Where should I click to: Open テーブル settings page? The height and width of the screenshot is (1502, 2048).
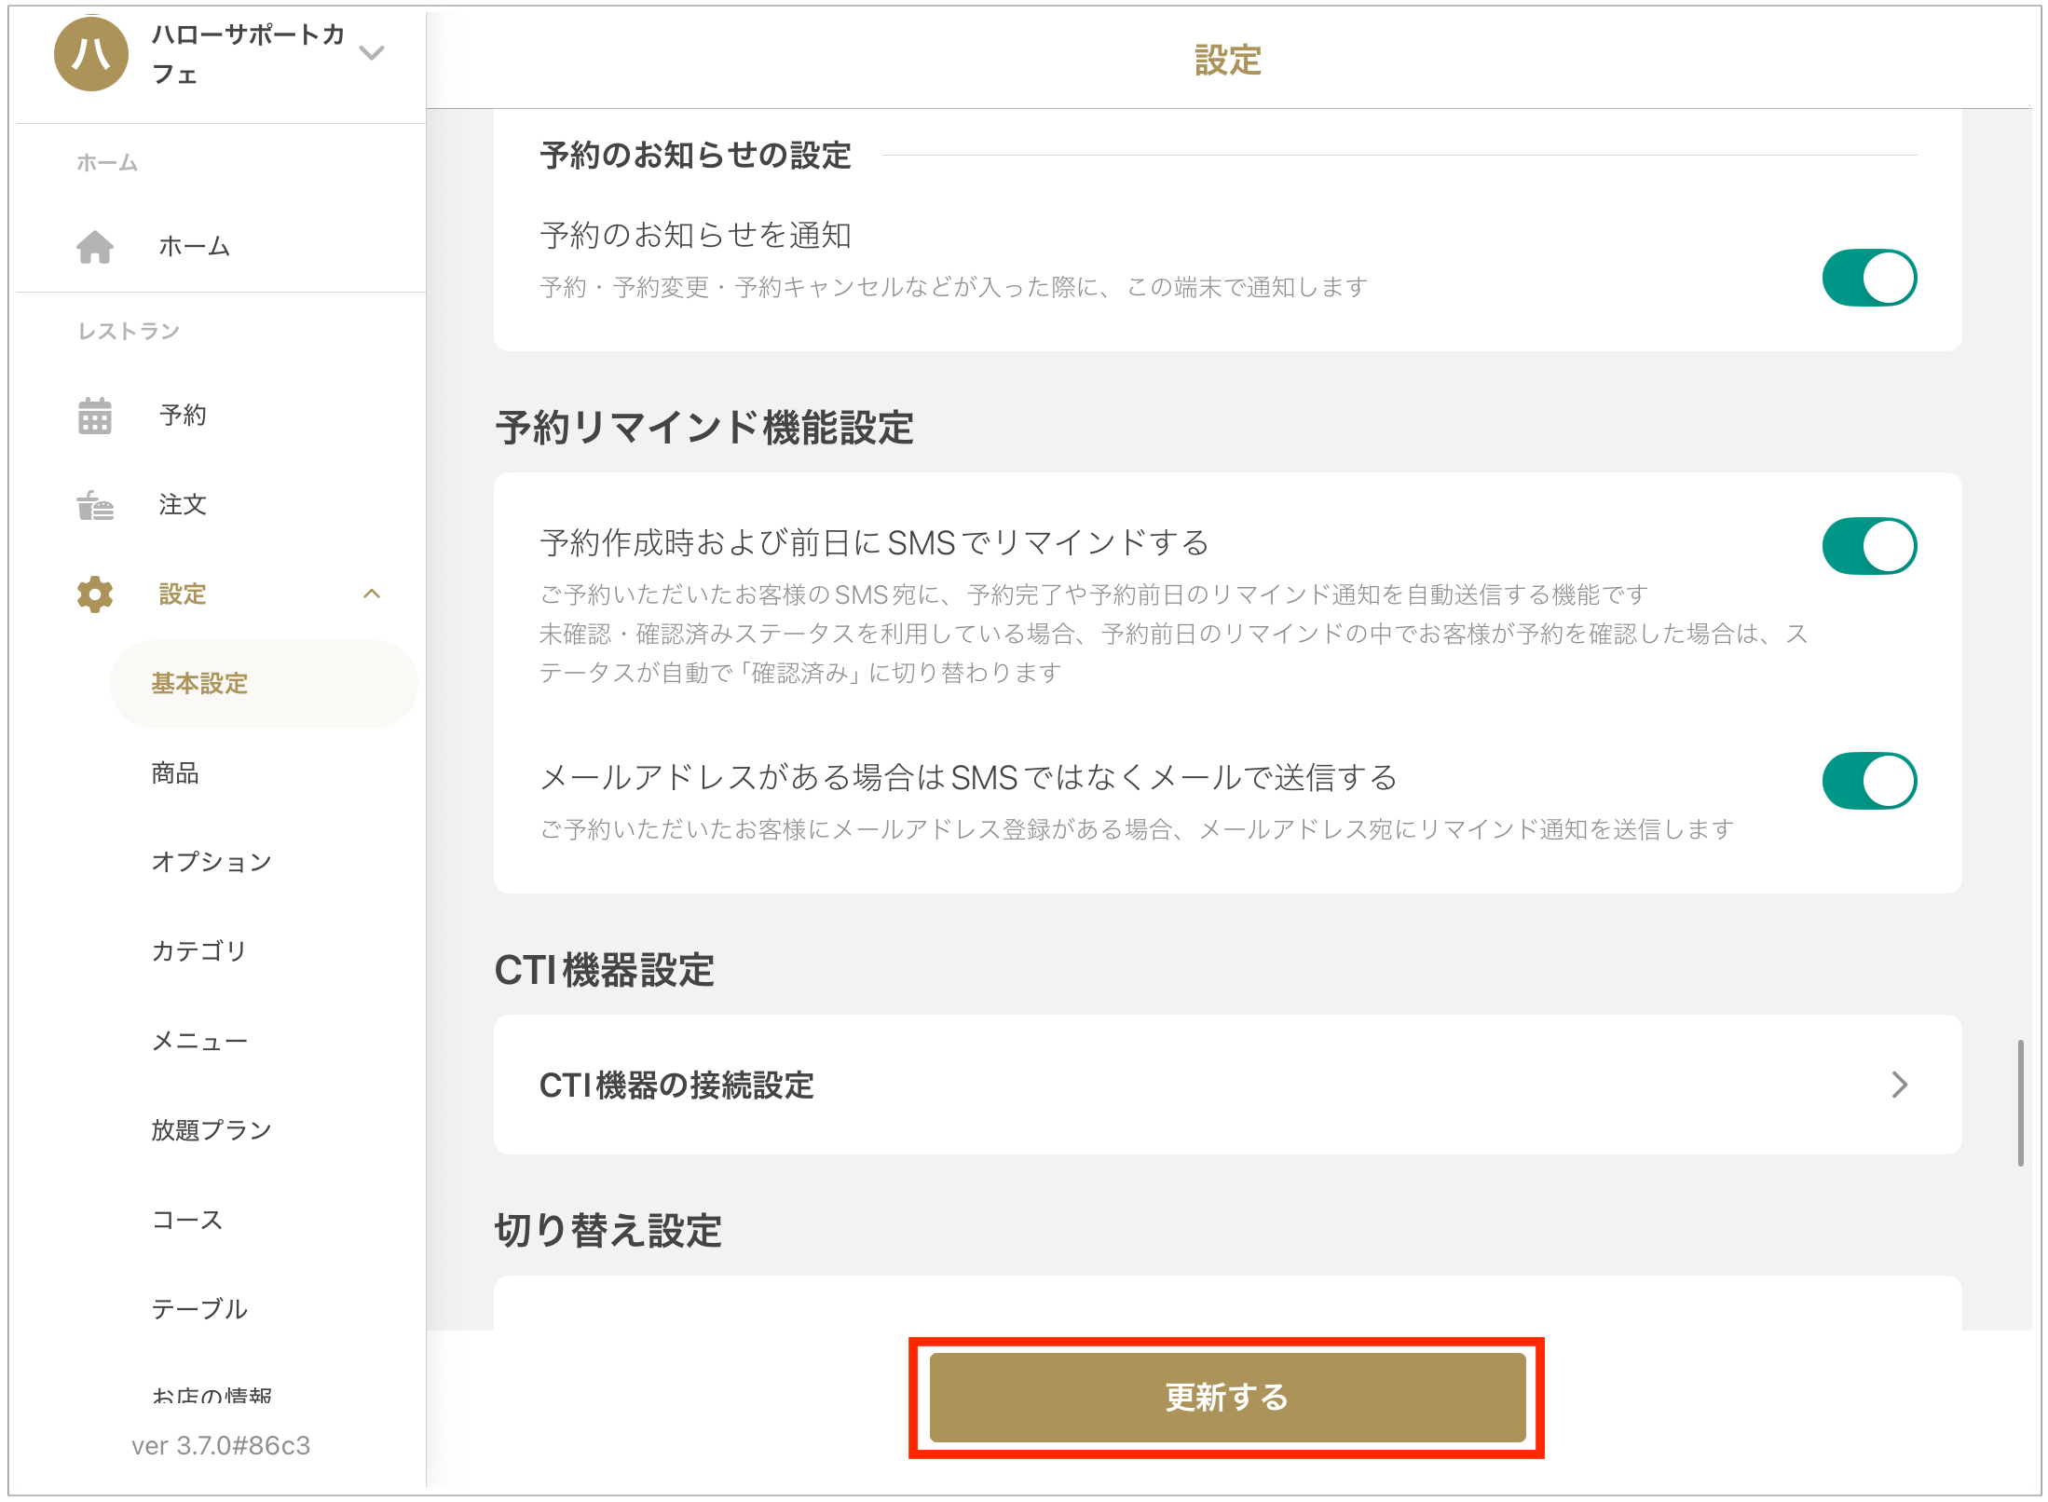[x=199, y=1309]
